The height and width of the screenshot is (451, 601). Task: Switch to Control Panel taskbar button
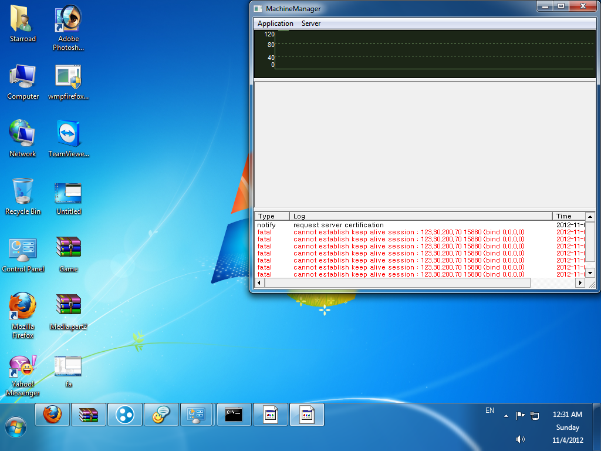[x=196, y=415]
